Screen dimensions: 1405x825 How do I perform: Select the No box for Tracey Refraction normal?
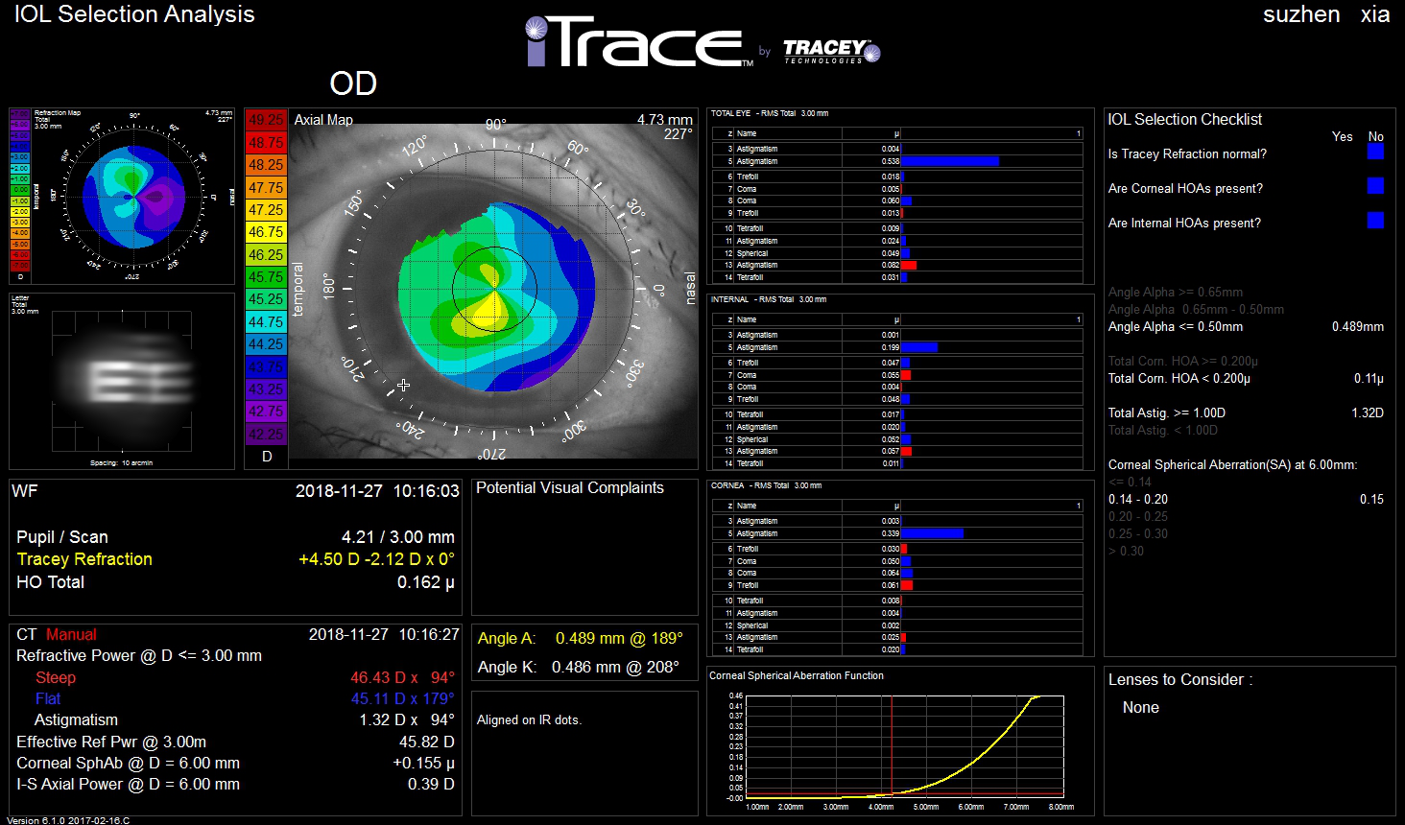click(x=1375, y=152)
